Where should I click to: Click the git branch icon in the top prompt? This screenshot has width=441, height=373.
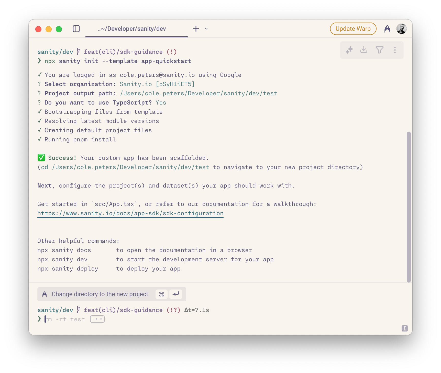coord(78,51)
